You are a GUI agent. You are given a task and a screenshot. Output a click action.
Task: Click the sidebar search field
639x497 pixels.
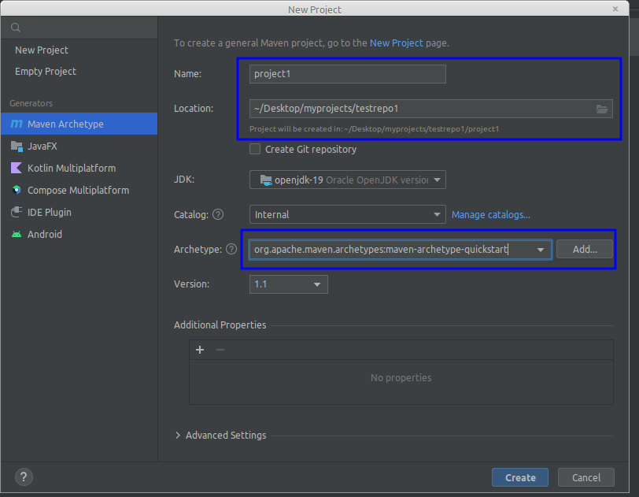tap(79, 28)
